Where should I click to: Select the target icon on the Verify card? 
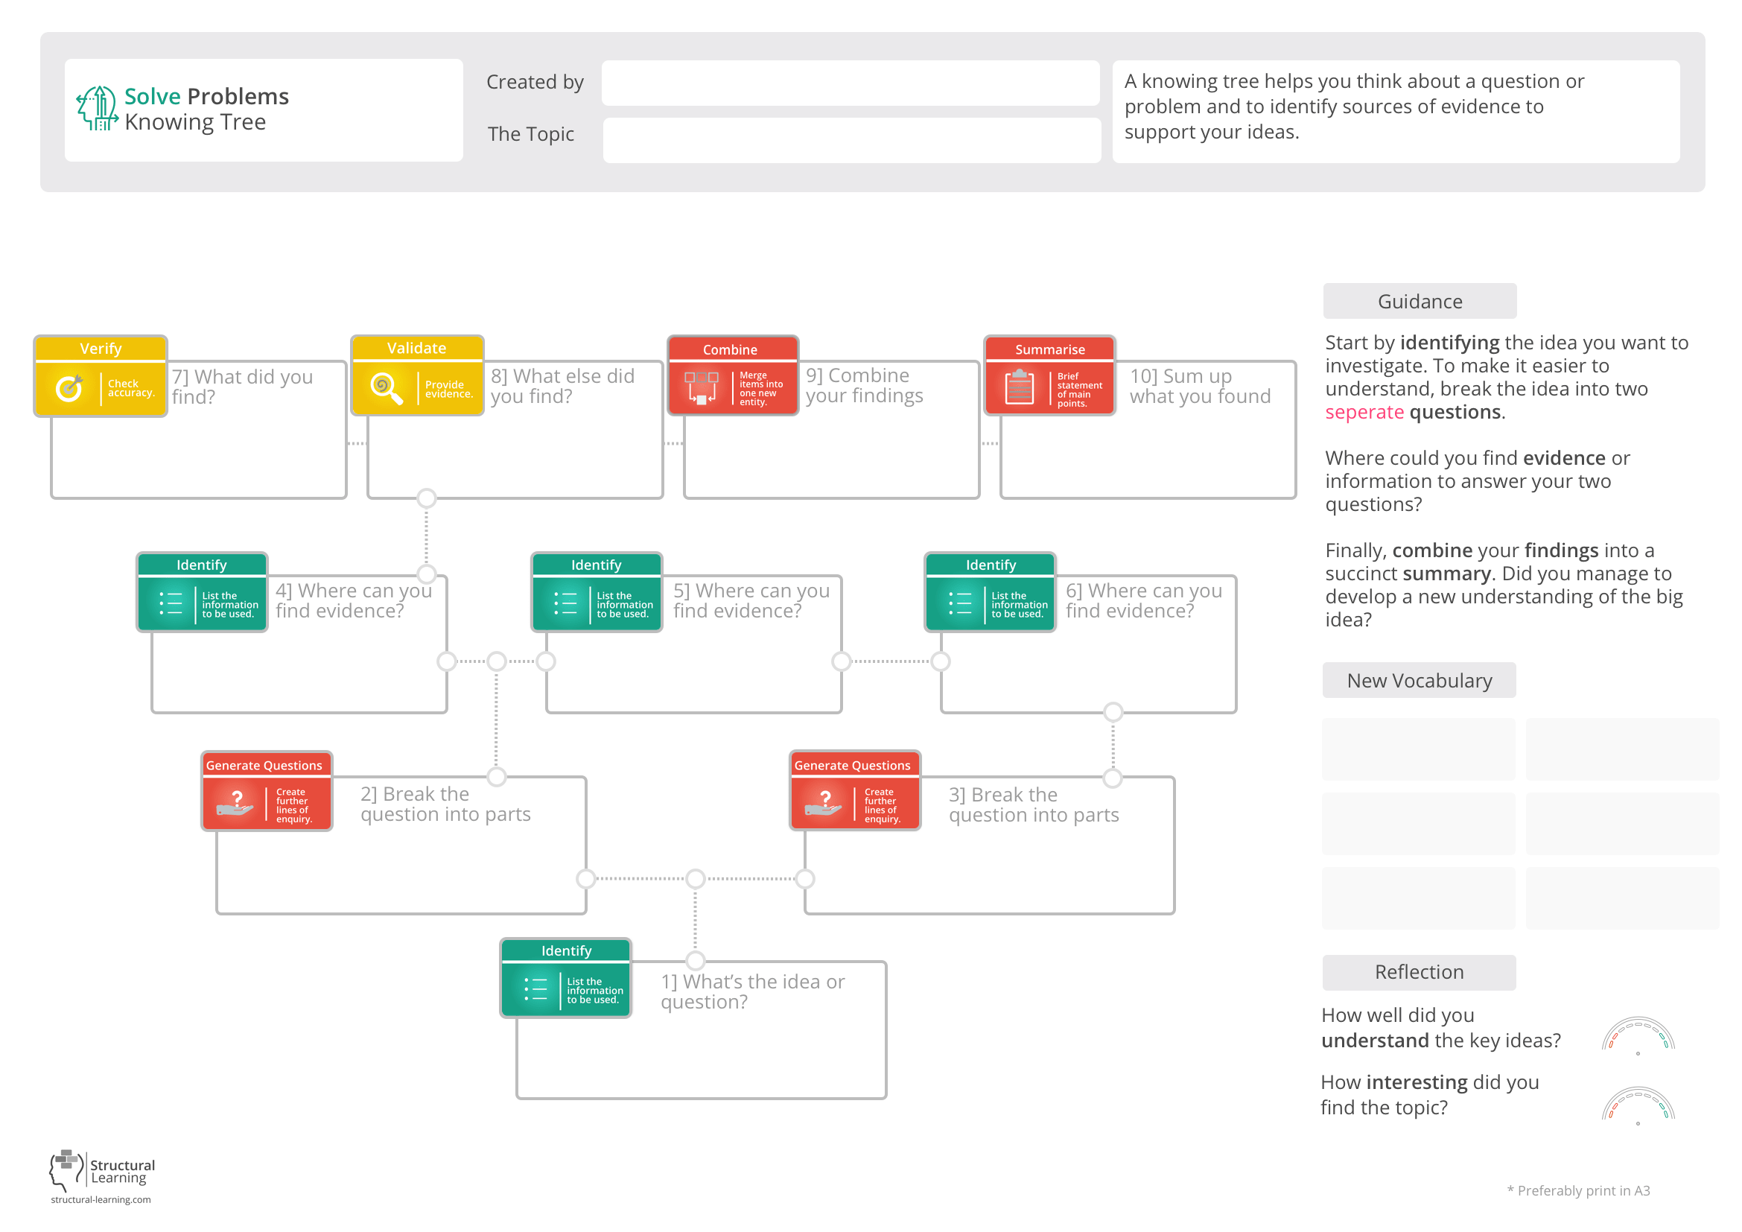click(x=71, y=387)
